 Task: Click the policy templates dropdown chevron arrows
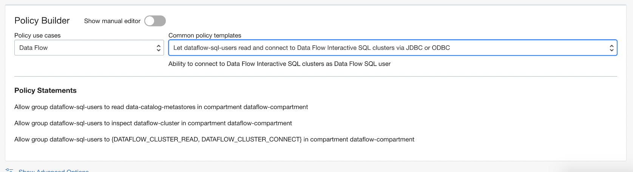[611, 48]
